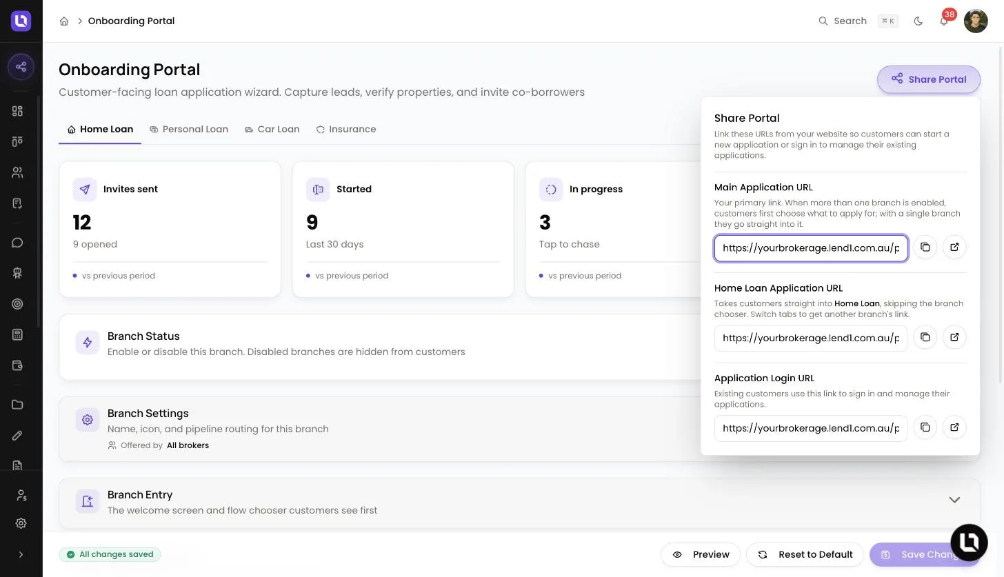Toggle dark mode moon icon
The image size is (1004, 577).
[x=918, y=21]
